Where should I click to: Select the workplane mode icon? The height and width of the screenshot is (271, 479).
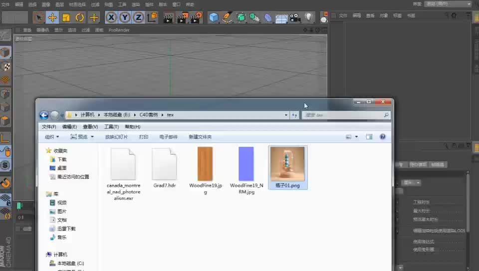click(x=5, y=80)
